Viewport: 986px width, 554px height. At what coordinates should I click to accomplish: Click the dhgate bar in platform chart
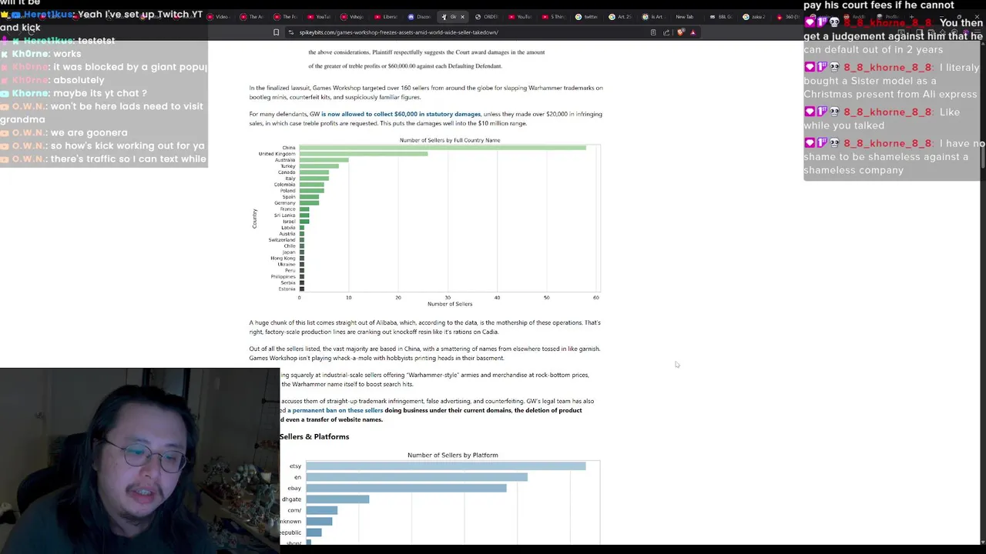pos(337,499)
